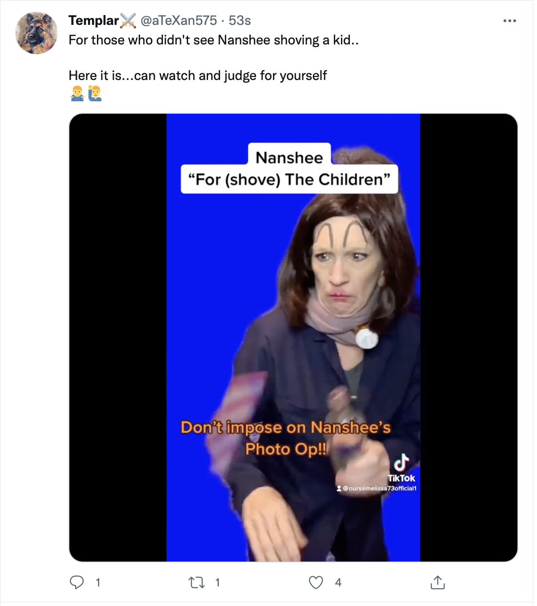
Task: Click the retweet arrows icon
Action: click(x=196, y=582)
